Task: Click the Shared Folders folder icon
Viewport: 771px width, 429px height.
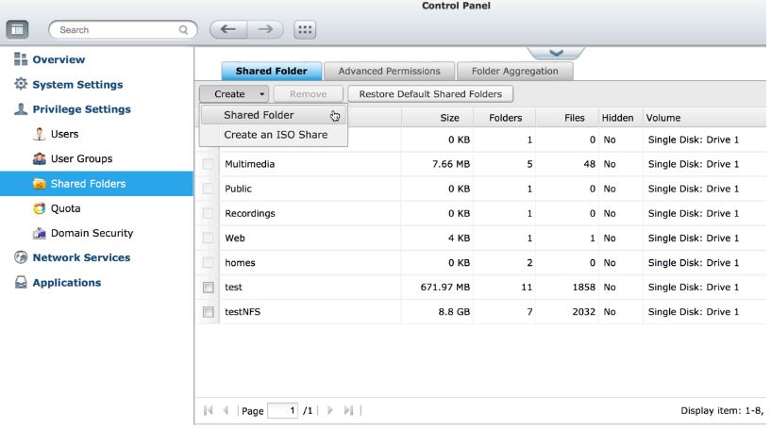Action: (x=40, y=183)
